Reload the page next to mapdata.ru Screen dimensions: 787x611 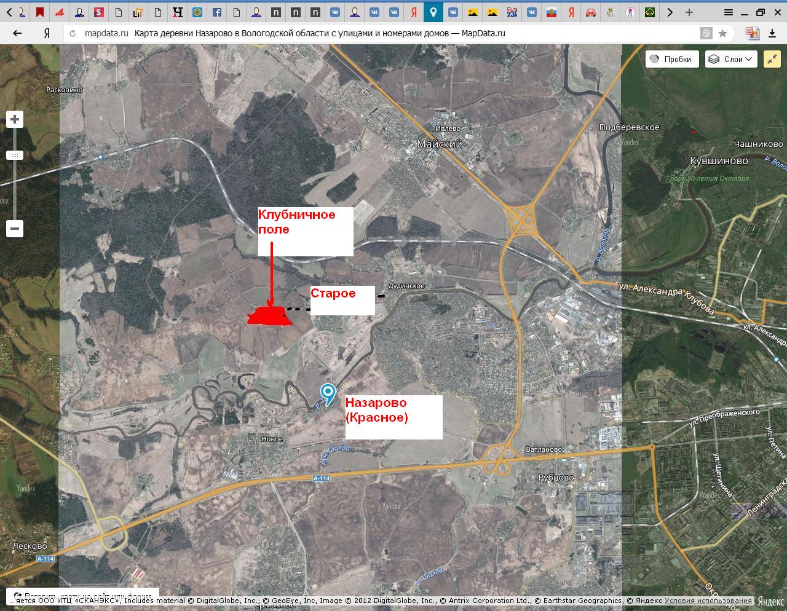click(73, 33)
